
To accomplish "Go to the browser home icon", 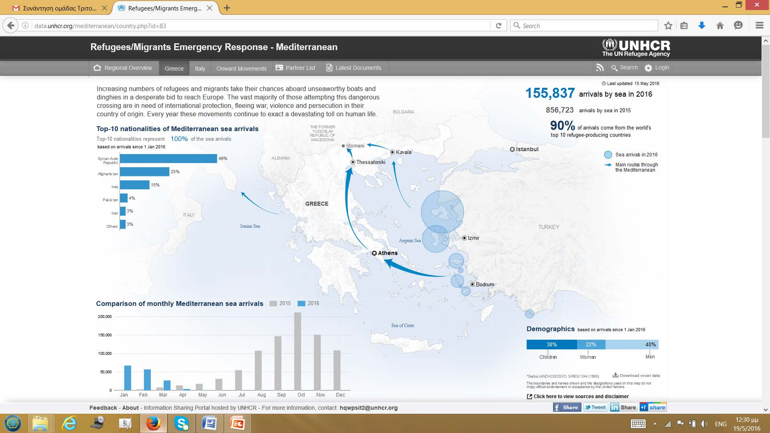I will 720,26.
